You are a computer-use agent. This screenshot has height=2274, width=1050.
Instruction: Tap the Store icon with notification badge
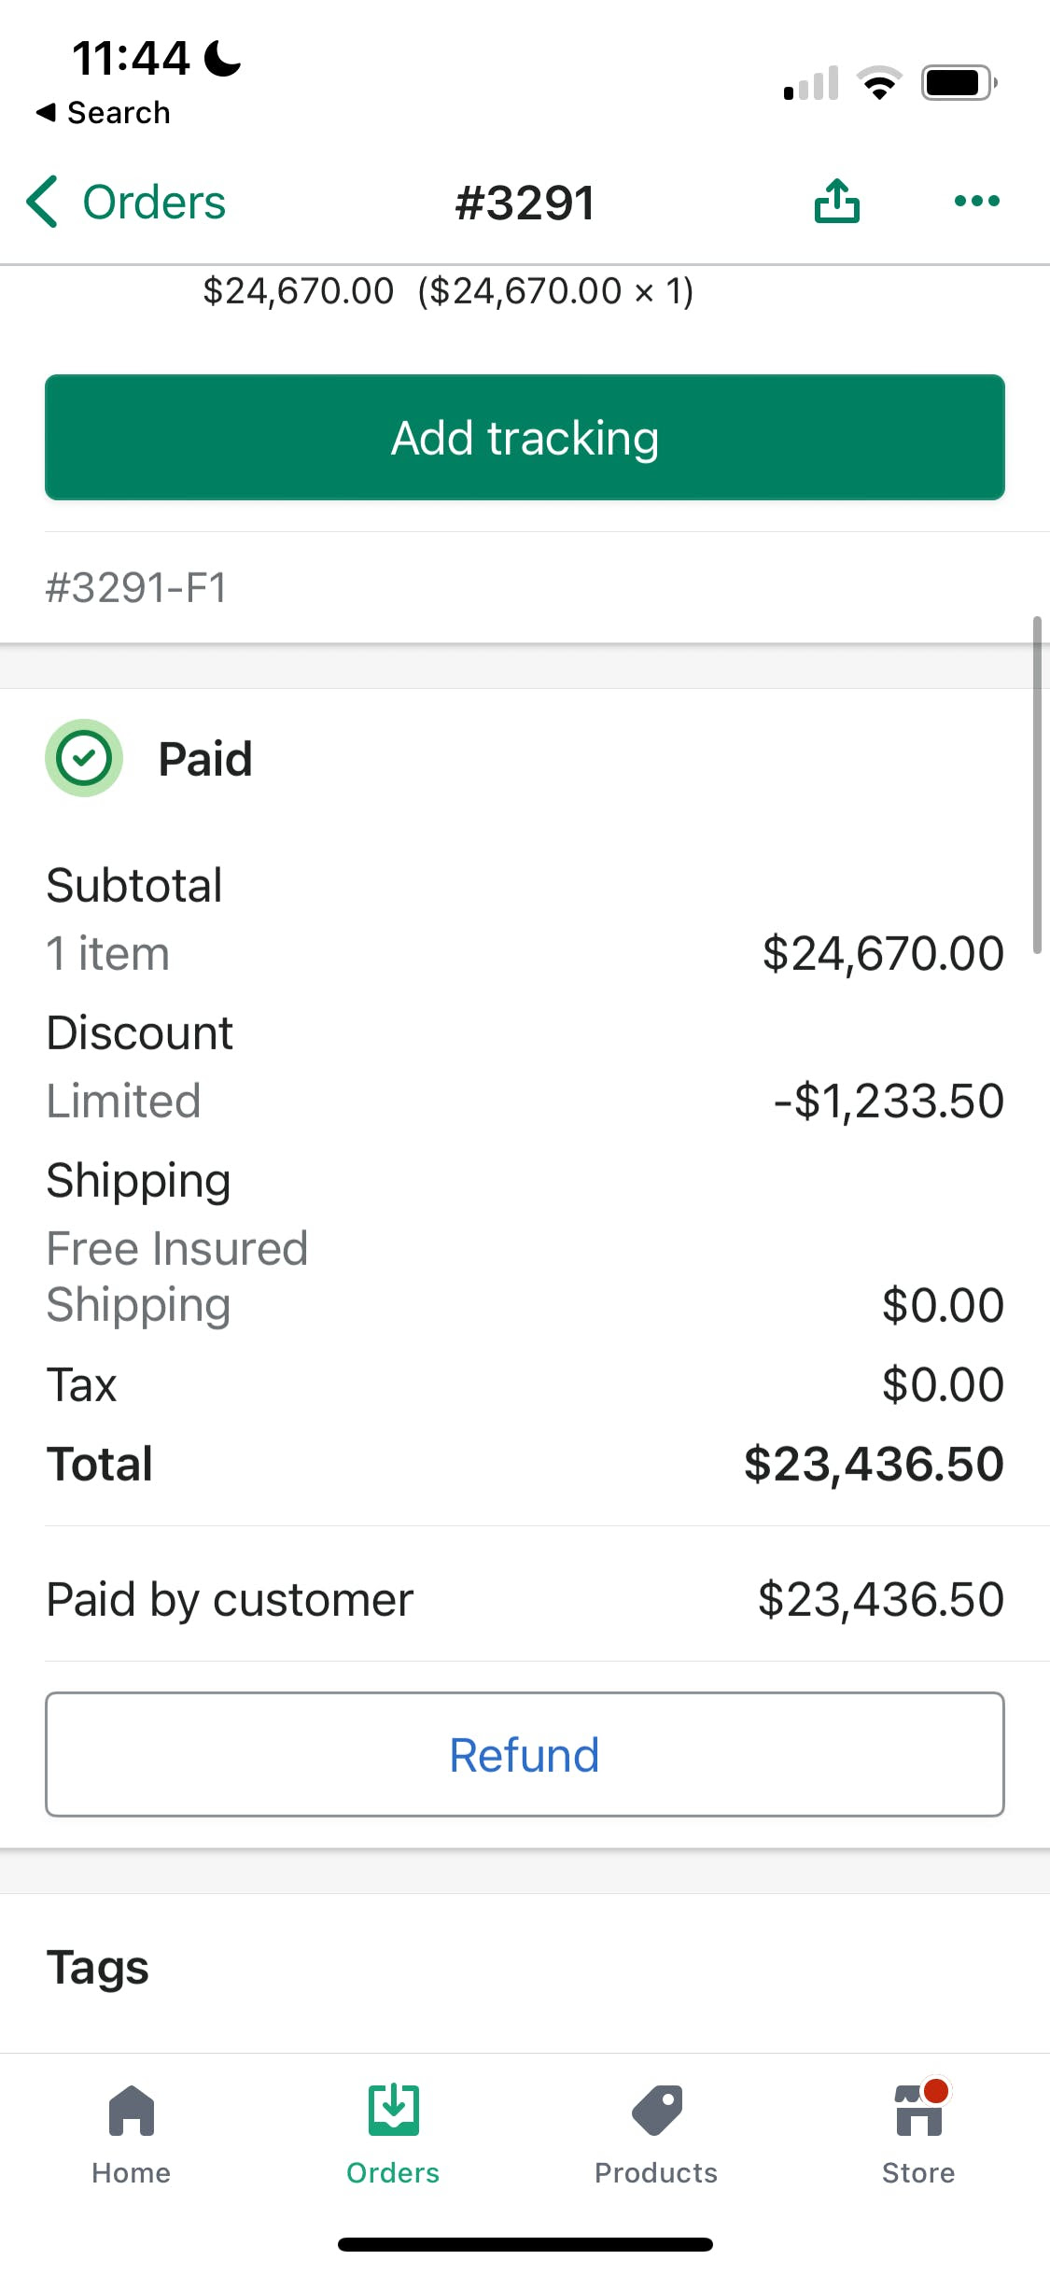coord(919,2111)
